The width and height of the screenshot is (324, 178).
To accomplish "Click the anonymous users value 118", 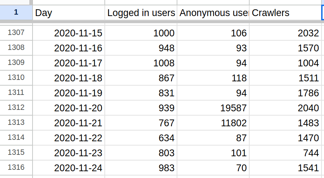I will pos(213,78).
